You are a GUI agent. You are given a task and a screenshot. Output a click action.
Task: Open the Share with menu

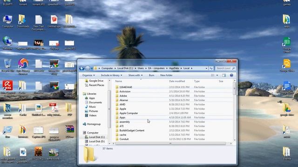135,75
